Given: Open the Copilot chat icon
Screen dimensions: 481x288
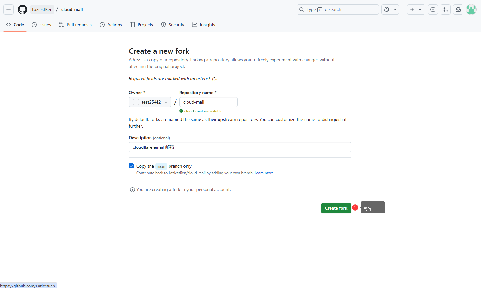Looking at the screenshot, I should click(386, 9).
